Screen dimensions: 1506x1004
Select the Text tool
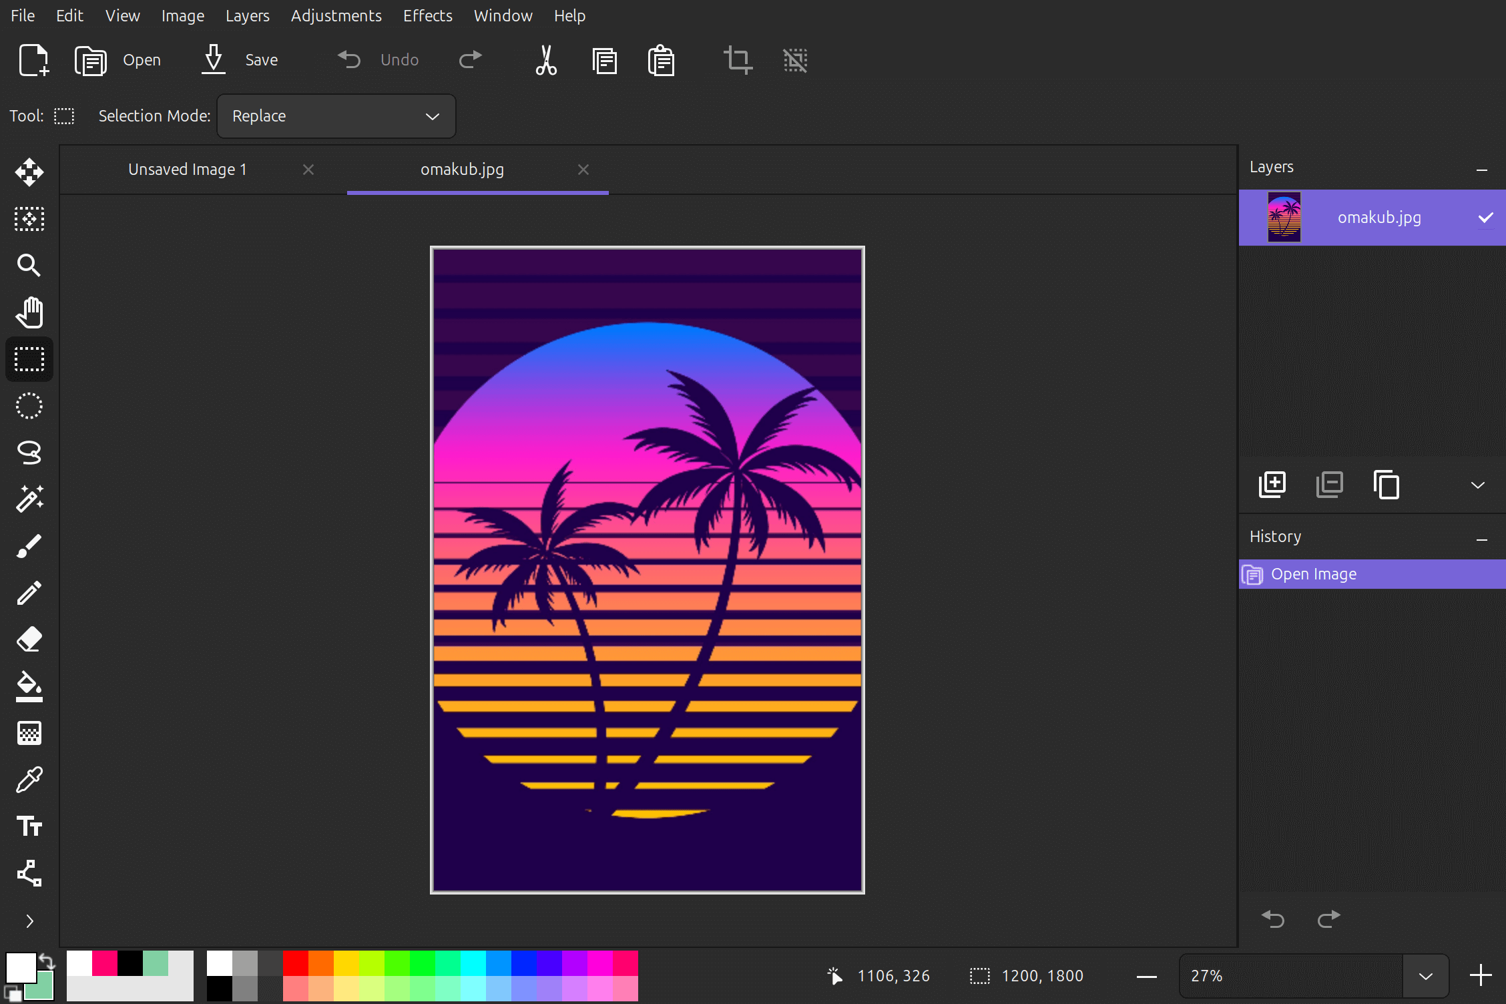click(x=29, y=826)
